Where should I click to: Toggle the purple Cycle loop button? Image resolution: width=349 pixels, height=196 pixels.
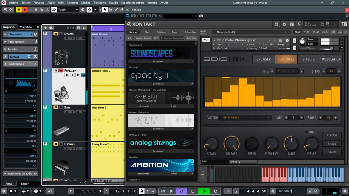tap(181, 191)
